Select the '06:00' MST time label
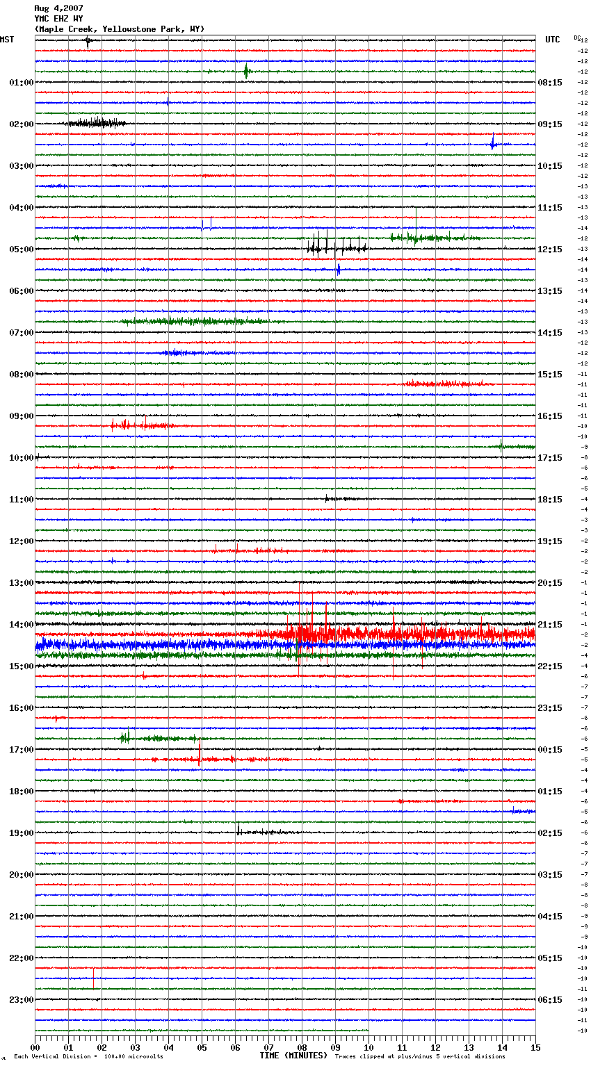Image resolution: width=591 pixels, height=1066 pixels. click(x=22, y=291)
